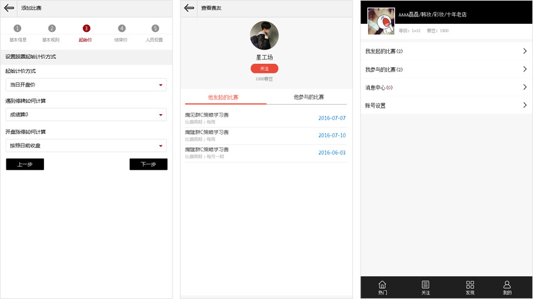
Task: Go to step 5 人员设置 circle
Action: (x=155, y=29)
